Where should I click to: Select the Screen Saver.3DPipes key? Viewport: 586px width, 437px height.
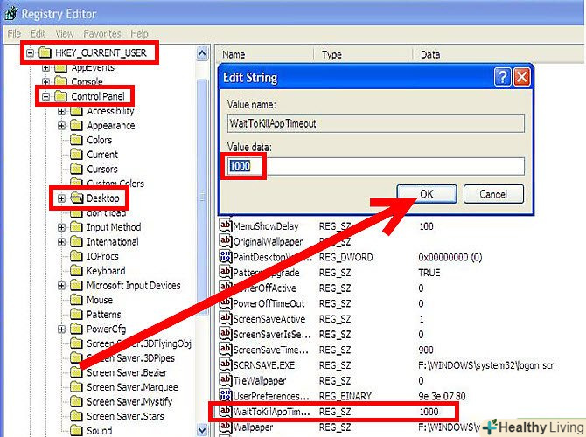[x=130, y=358]
